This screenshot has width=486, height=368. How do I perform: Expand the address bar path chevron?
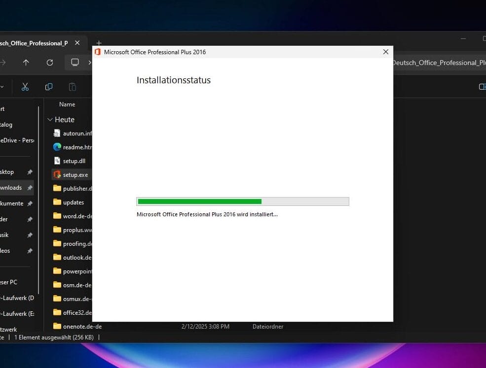(89, 63)
